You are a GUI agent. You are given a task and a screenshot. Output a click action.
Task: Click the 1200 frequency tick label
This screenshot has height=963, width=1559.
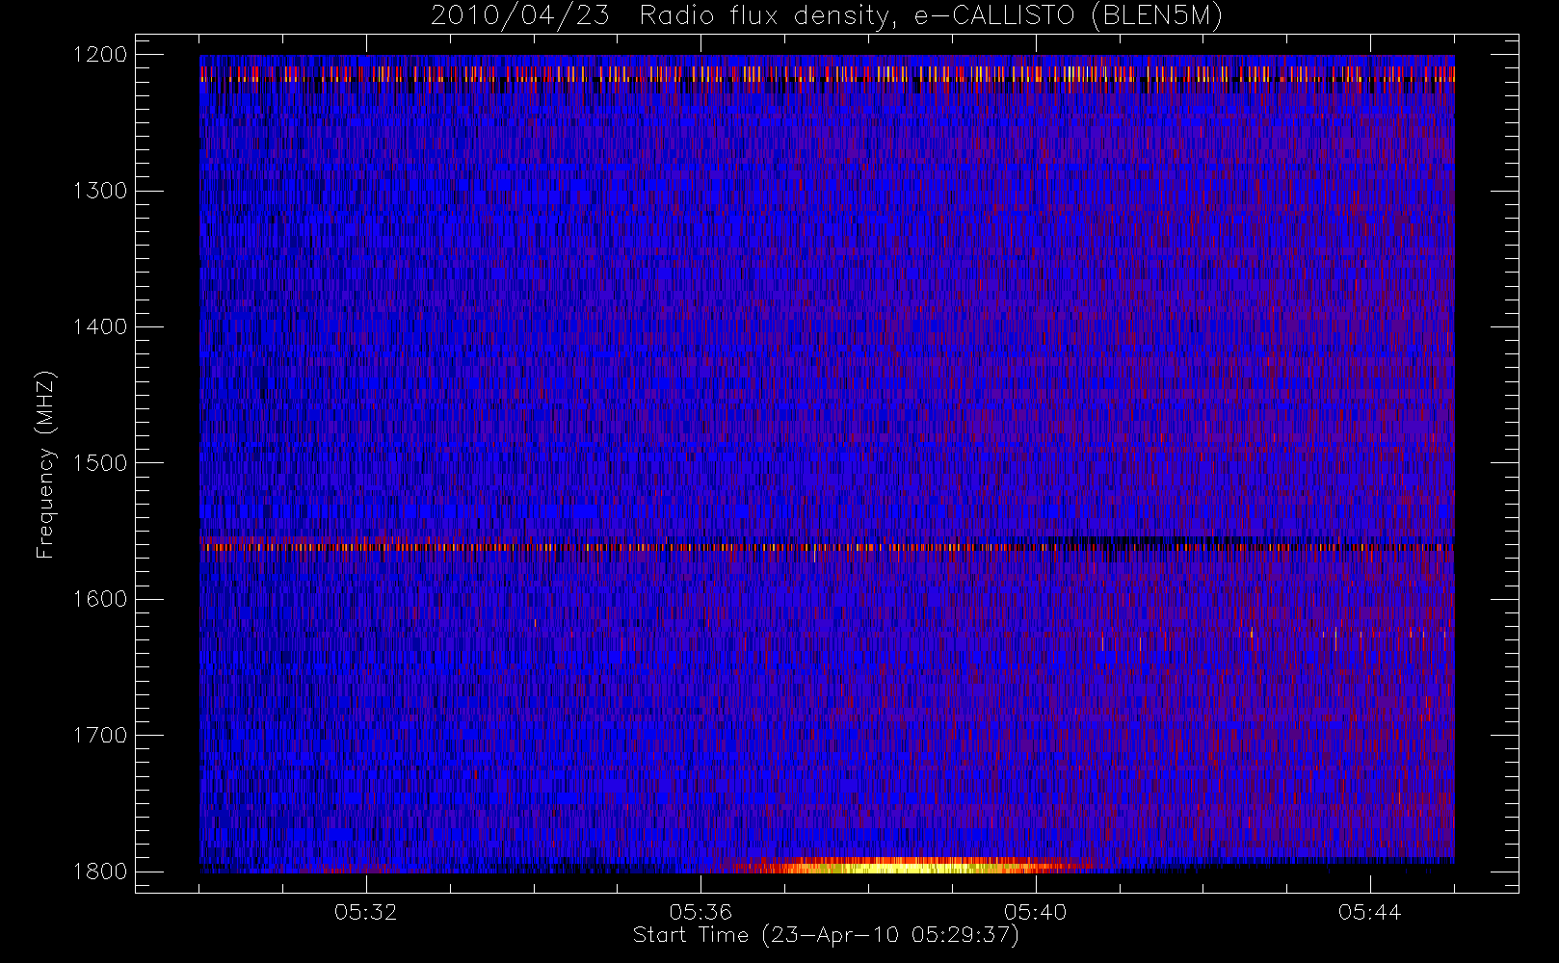coord(100,55)
